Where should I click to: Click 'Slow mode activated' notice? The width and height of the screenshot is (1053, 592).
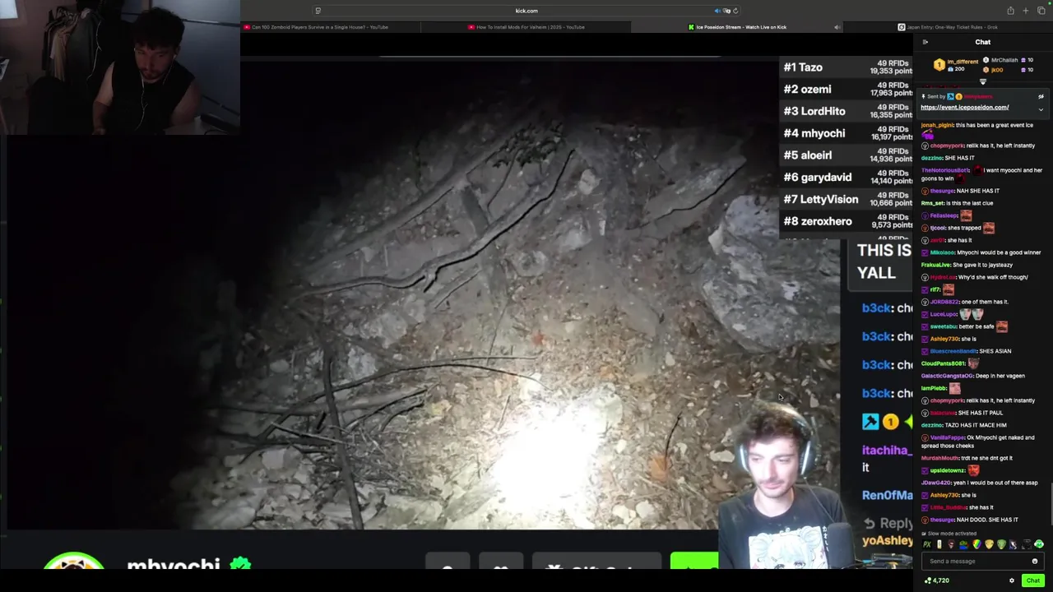point(949,534)
